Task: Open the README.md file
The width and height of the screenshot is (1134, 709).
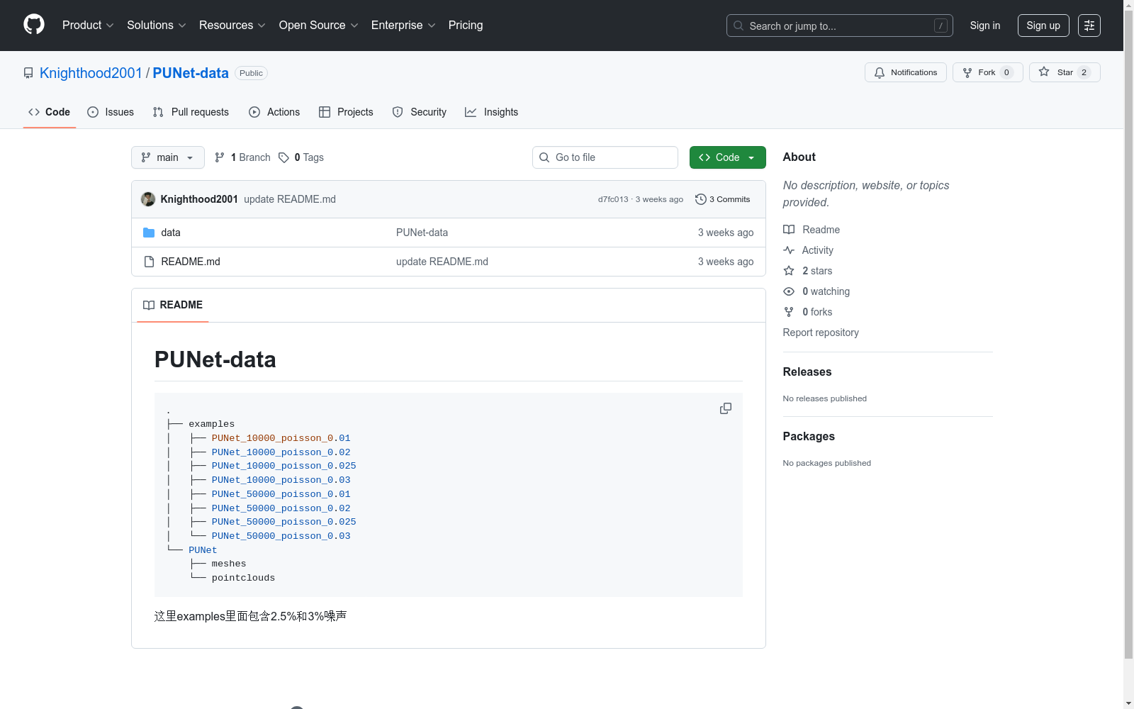Action: pyautogui.click(x=191, y=262)
